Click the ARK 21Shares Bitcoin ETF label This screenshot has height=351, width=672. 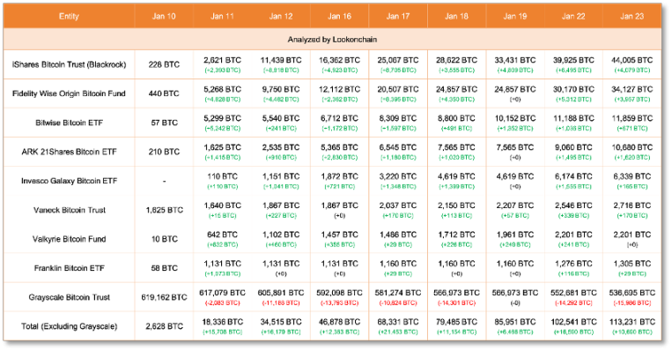click(69, 152)
